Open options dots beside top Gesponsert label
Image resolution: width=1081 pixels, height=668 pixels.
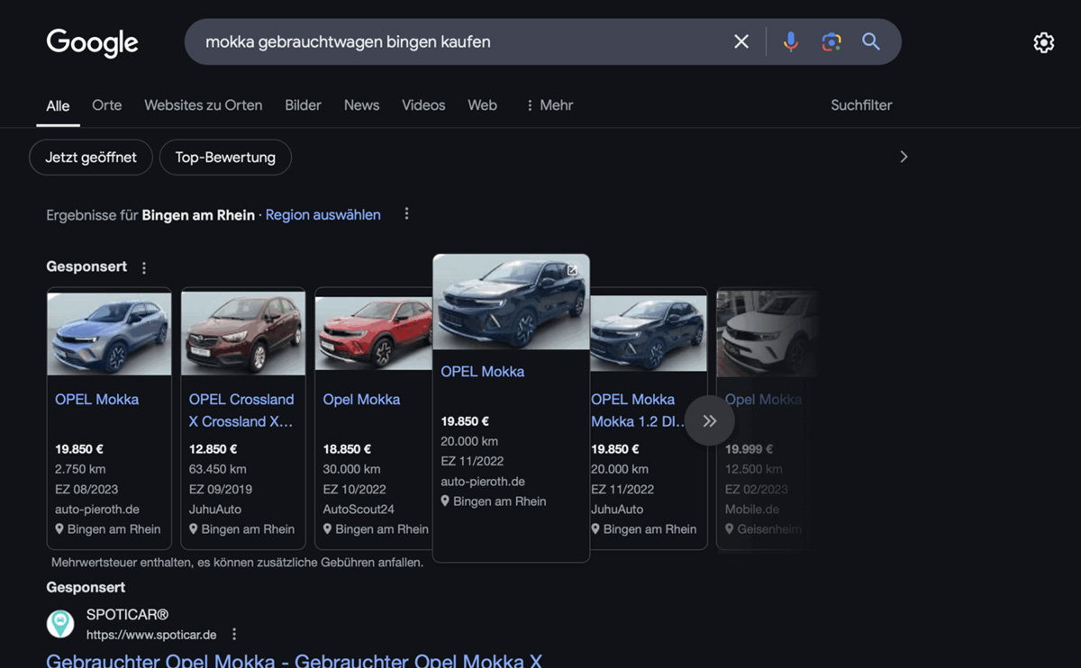click(x=144, y=267)
